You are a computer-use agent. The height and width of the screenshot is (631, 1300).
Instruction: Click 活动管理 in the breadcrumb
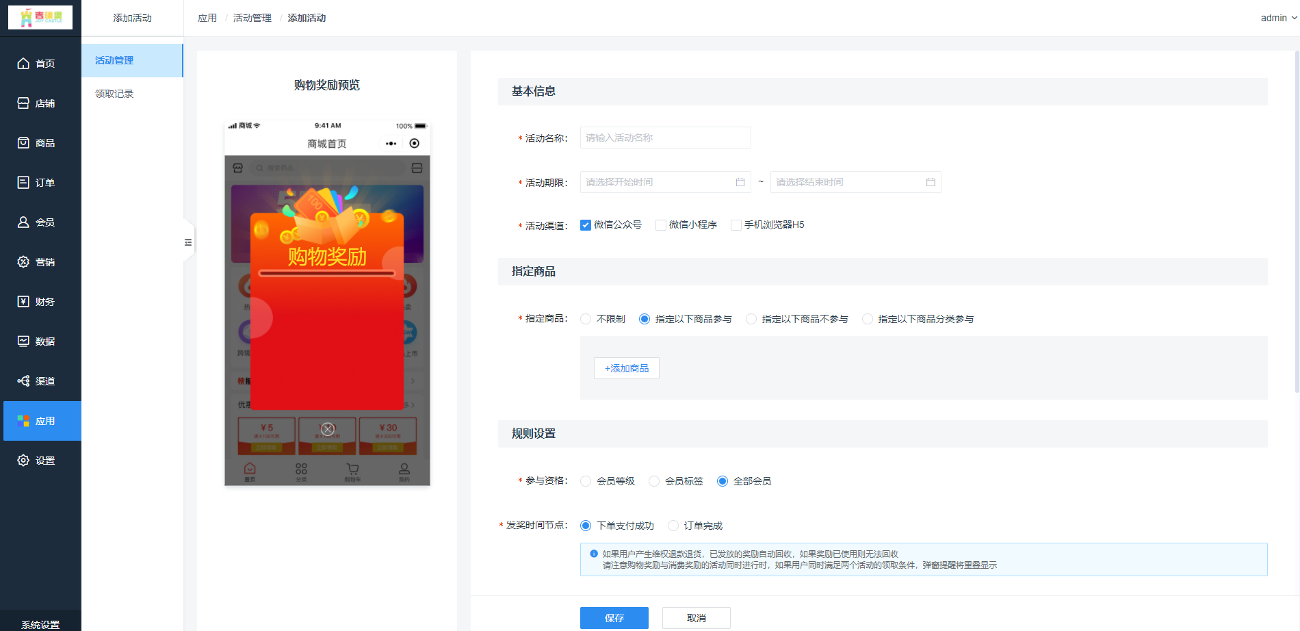point(252,18)
